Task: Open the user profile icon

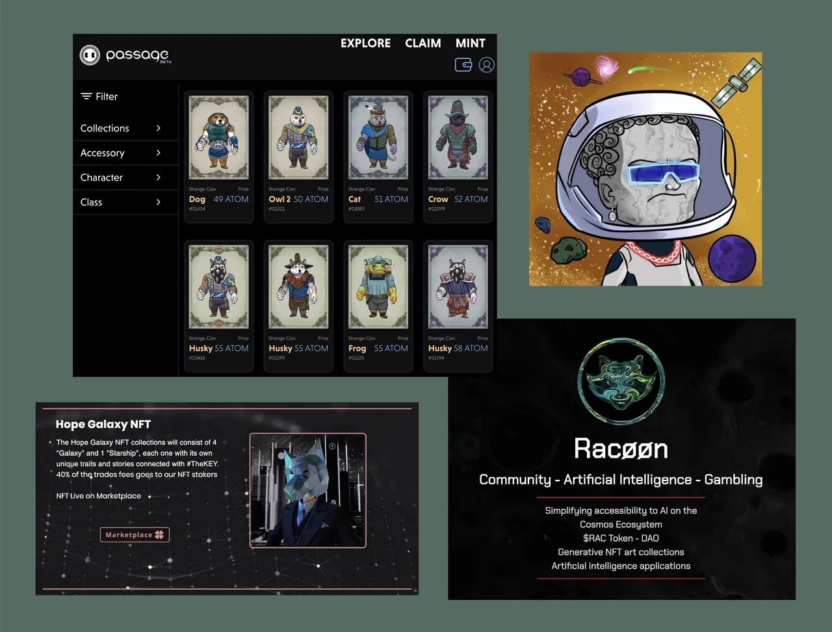Action: (486, 64)
